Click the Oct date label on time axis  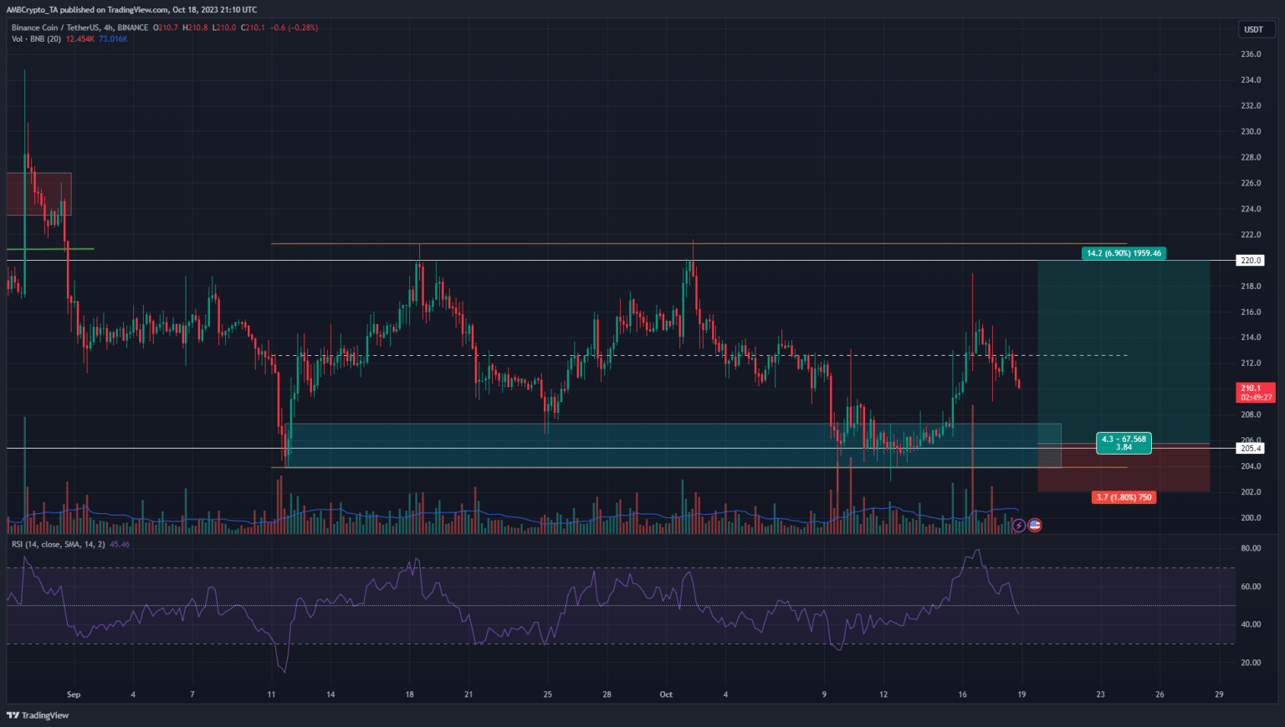click(666, 694)
